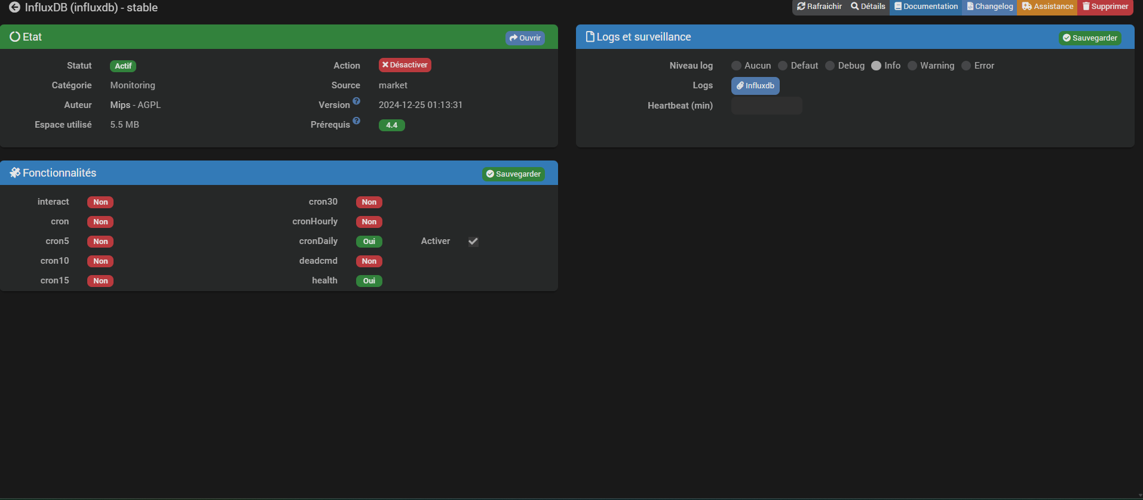Viewport: 1143px width, 500px height.
Task: Click the Non badge for cron15
Action: point(100,281)
